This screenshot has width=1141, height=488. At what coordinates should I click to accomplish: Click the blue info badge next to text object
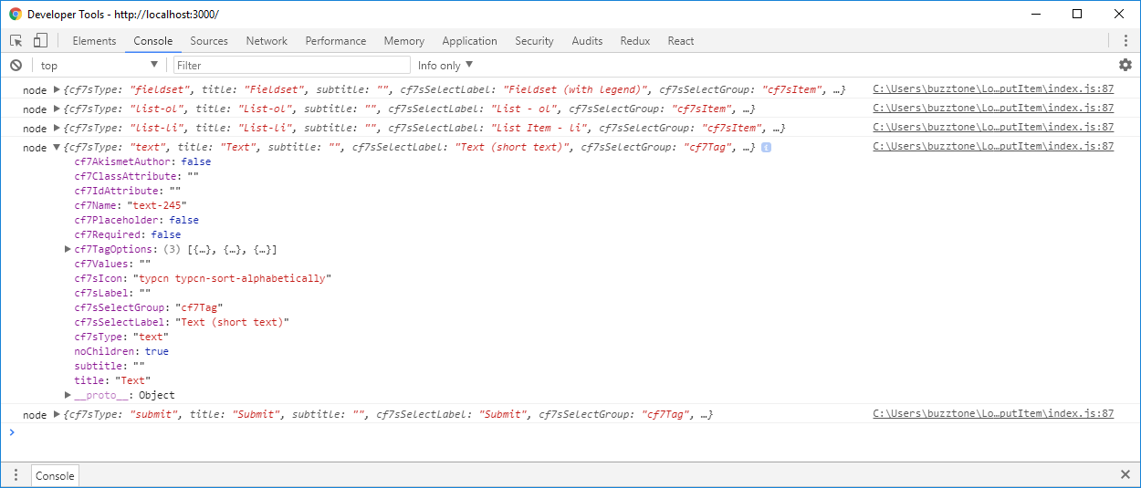tap(766, 148)
